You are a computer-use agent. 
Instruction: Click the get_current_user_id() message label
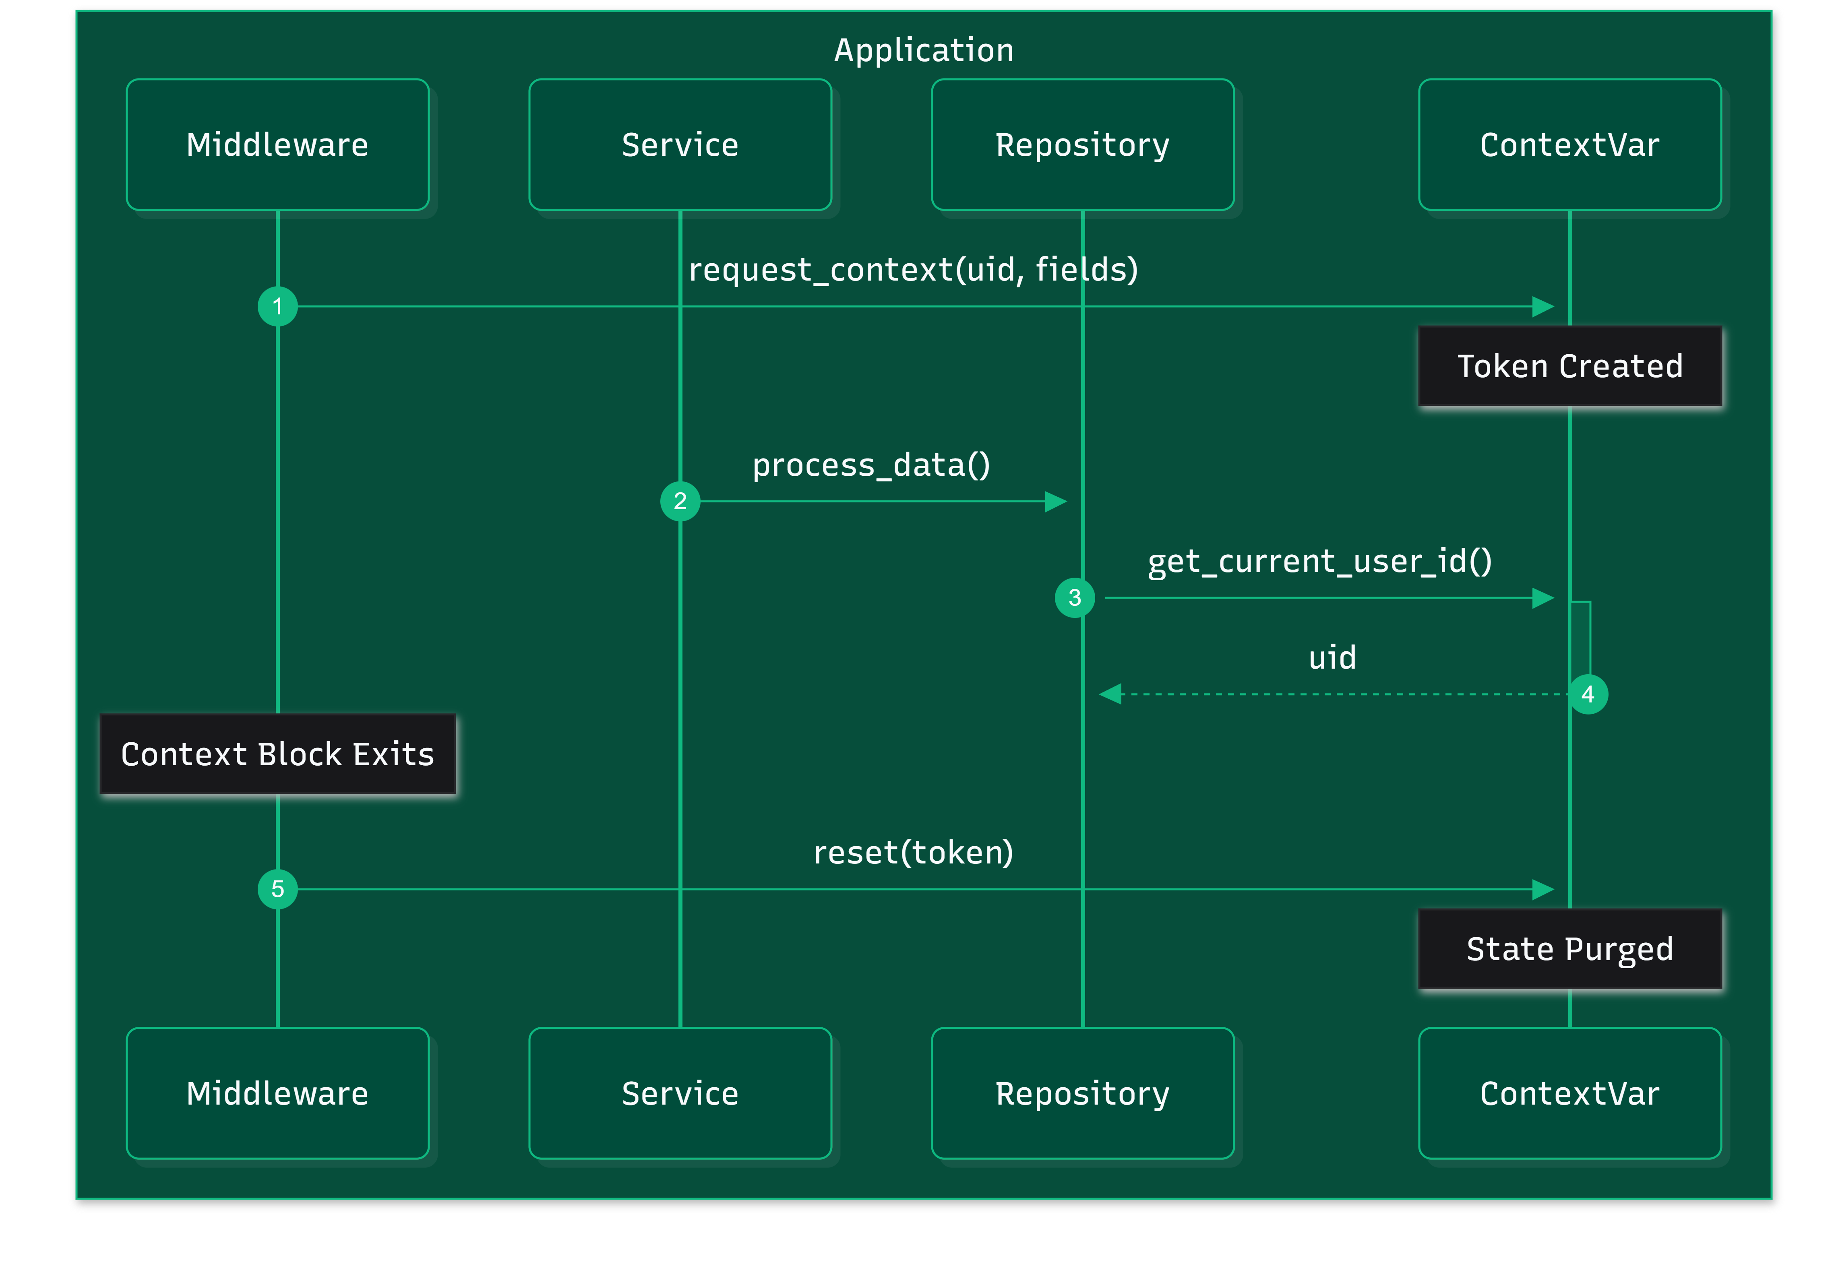1319,562
